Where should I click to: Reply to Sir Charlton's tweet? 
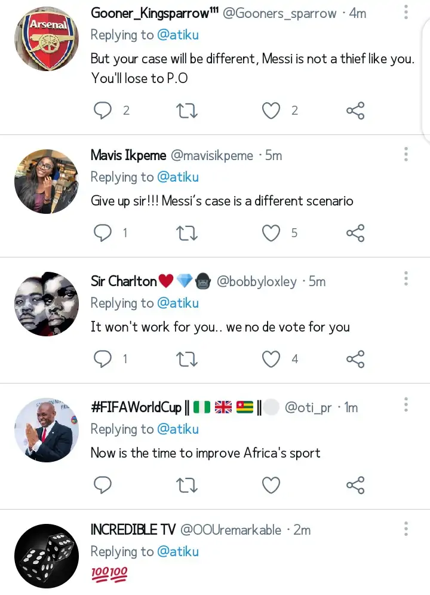pos(103,359)
